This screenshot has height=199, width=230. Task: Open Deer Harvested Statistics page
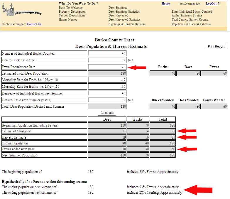click(x=124, y=19)
